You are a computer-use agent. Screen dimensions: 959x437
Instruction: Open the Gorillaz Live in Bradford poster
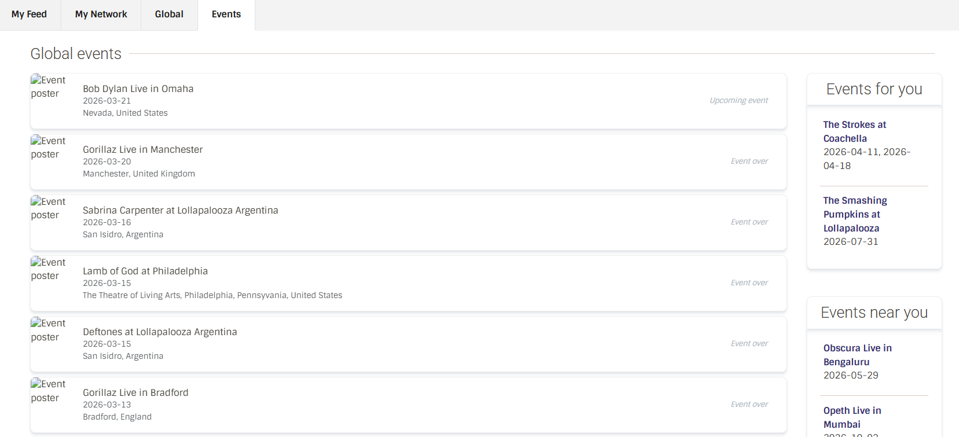(x=49, y=391)
